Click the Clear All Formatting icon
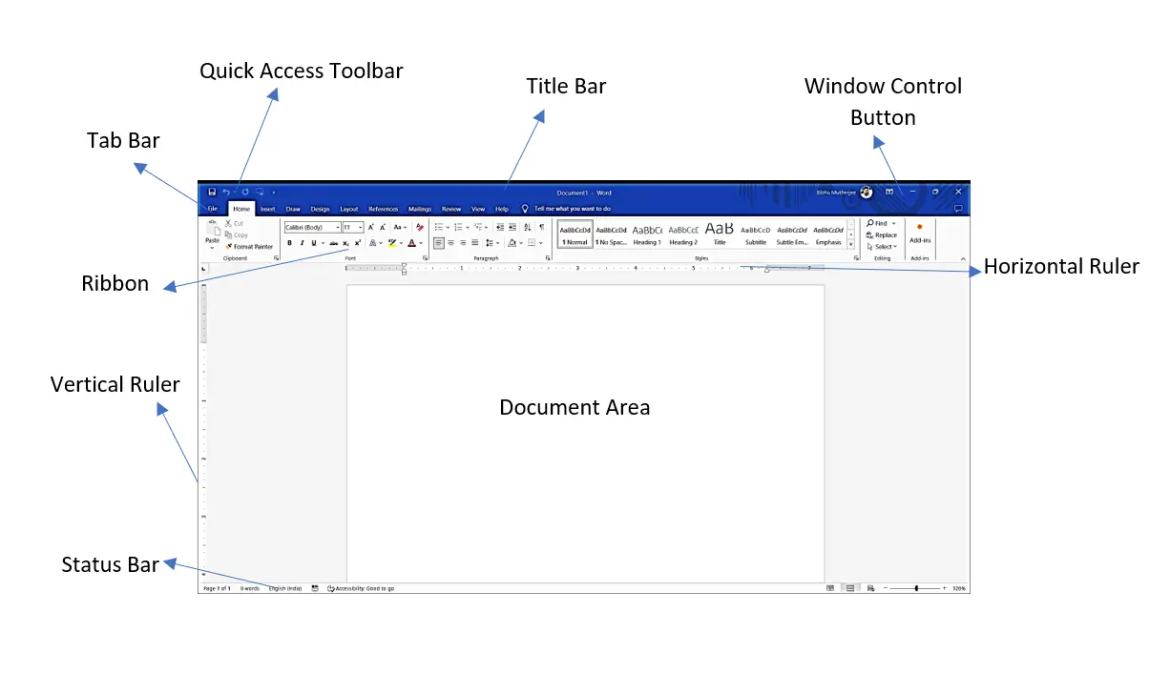 point(420,228)
